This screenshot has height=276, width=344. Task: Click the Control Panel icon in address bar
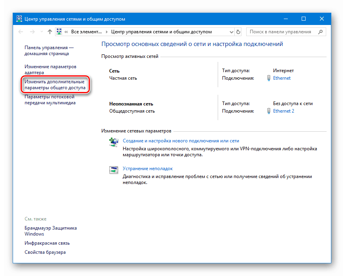tap(59, 32)
